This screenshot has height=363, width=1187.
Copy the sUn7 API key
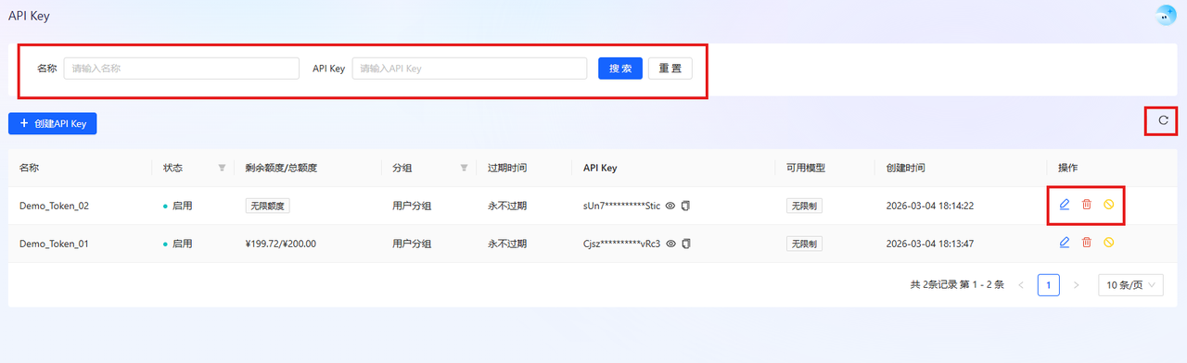[x=686, y=206]
